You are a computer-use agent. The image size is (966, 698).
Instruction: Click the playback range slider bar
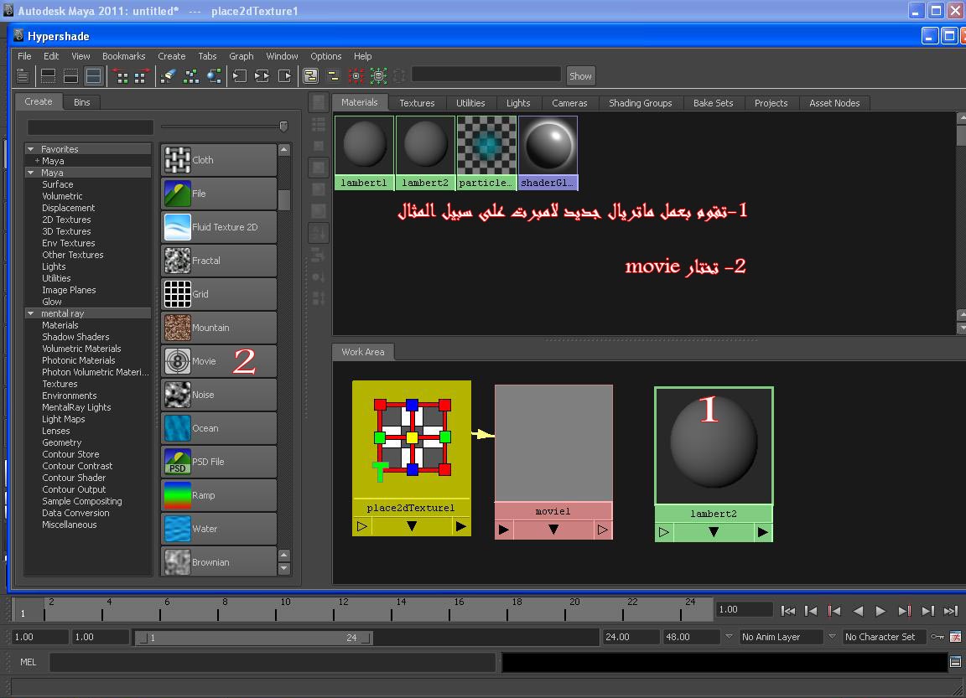253,638
